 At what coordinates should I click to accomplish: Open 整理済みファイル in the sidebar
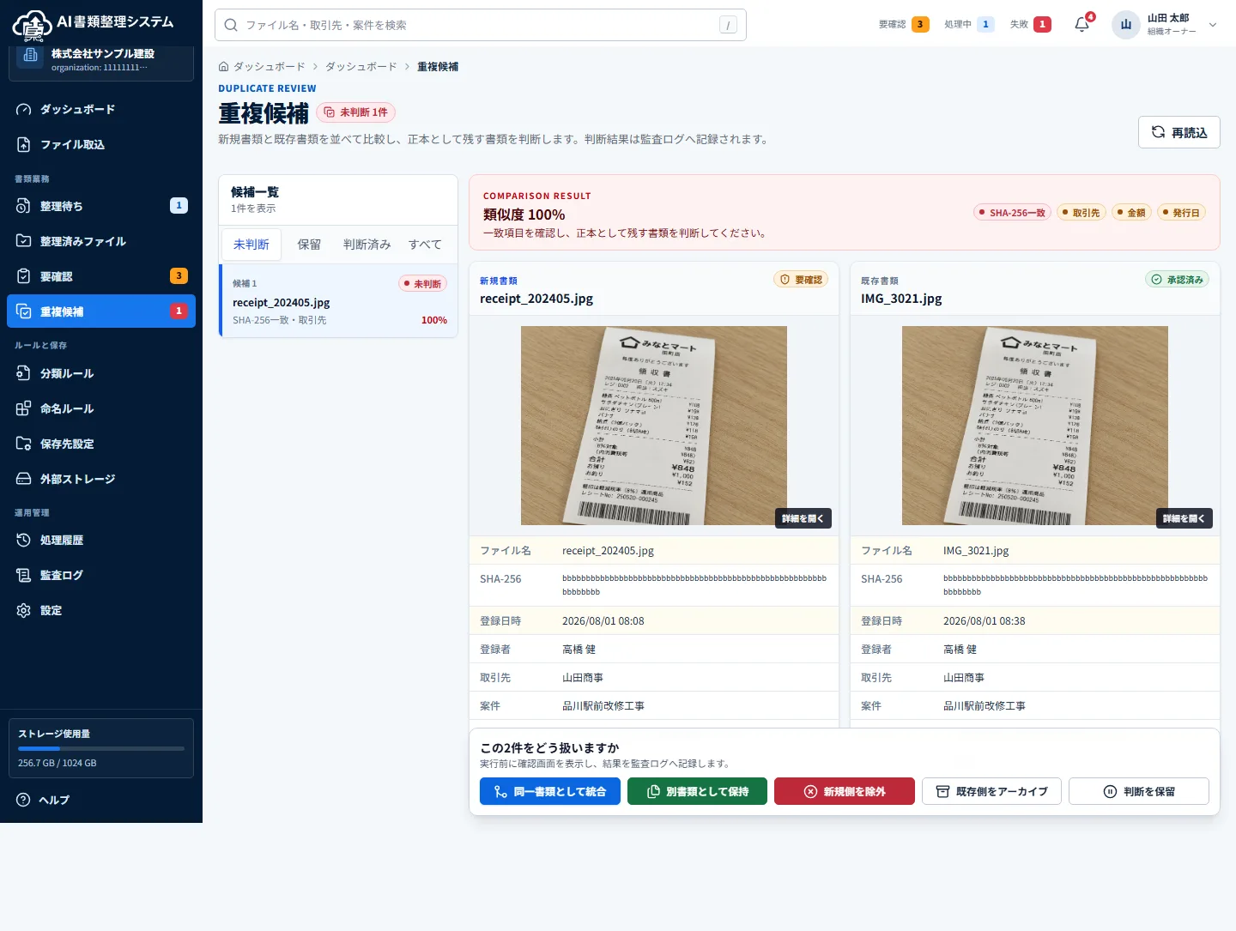click(101, 241)
